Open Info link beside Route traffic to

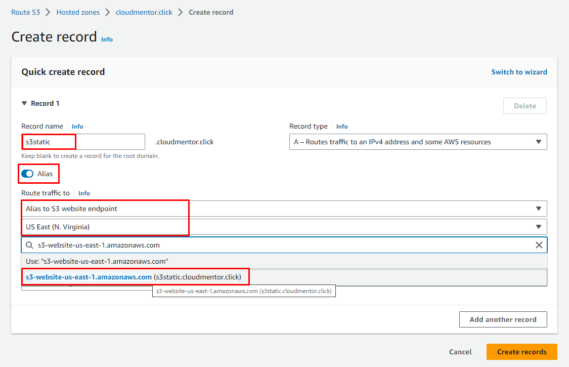click(84, 193)
